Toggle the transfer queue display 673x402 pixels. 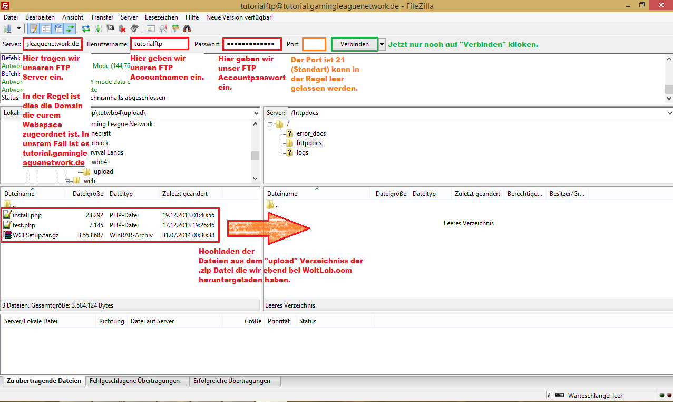click(x=70, y=28)
